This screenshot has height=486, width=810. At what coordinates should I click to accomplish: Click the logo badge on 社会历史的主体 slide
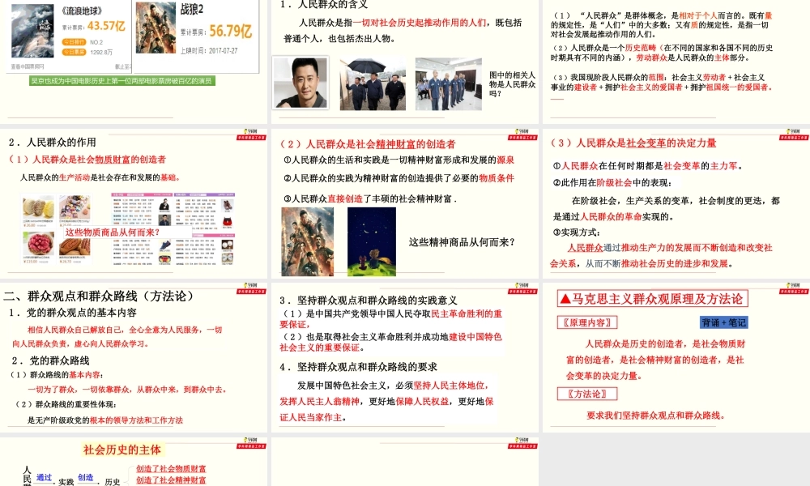click(251, 444)
